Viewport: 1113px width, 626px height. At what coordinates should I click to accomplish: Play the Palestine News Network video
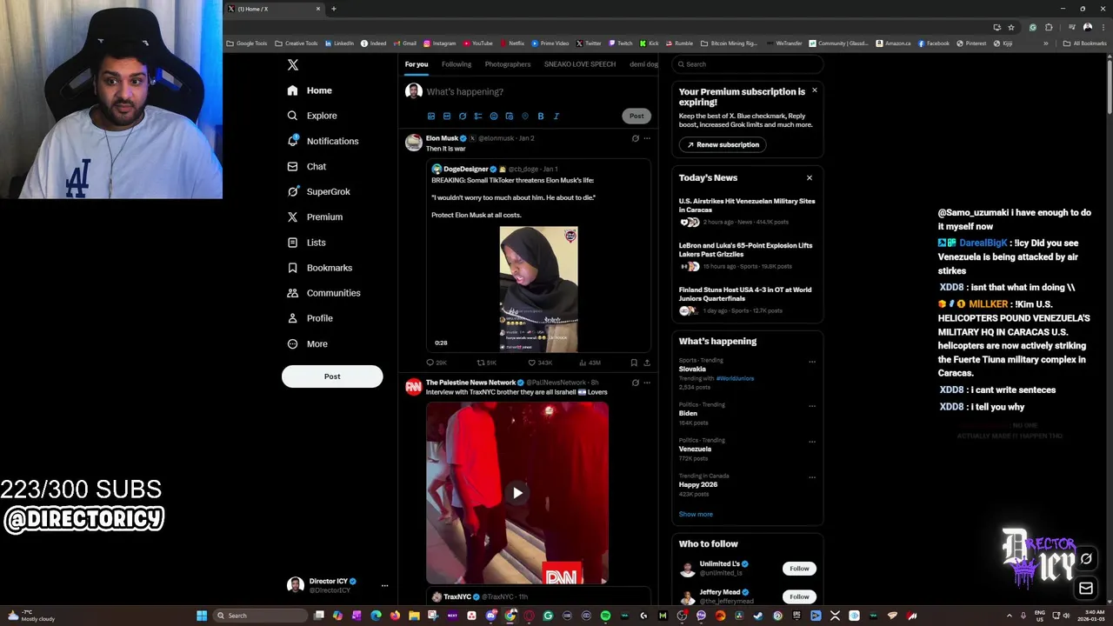[517, 493]
